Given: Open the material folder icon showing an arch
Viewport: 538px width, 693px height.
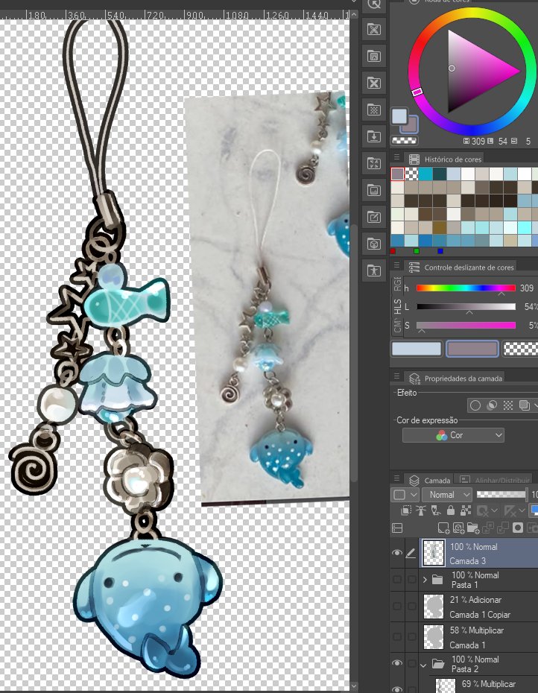Looking at the screenshot, I should point(374,56).
